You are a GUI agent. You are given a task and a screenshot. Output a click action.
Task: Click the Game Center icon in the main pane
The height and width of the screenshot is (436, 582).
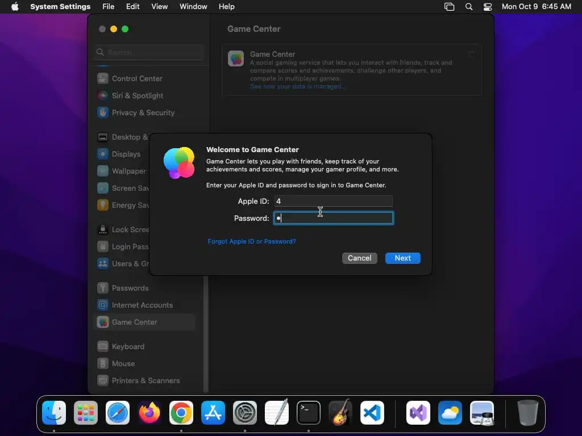coord(236,58)
